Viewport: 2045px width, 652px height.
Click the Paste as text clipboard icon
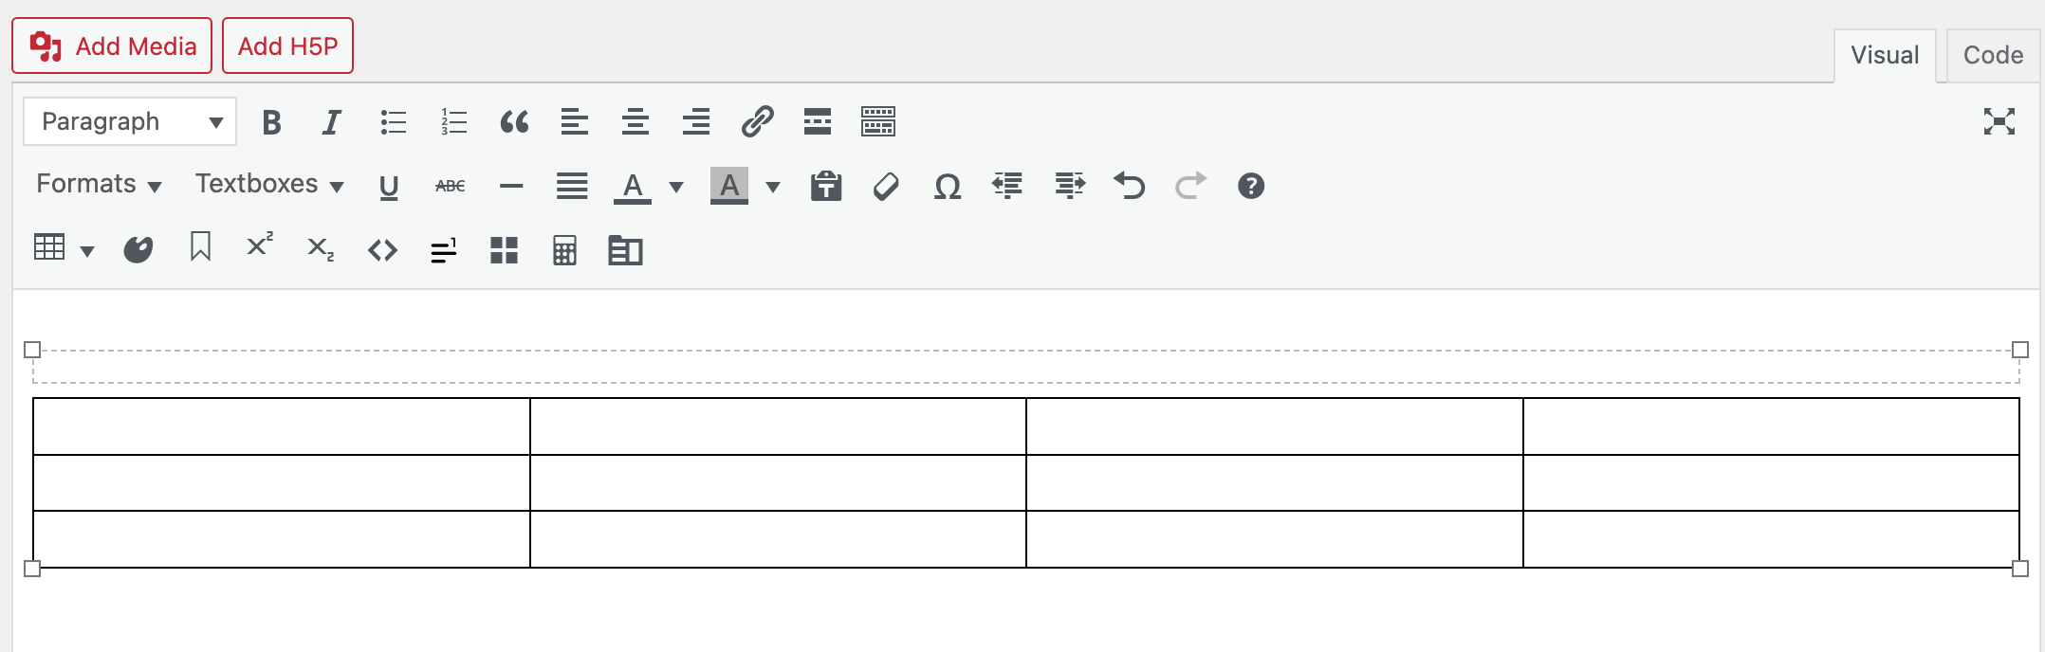(826, 186)
